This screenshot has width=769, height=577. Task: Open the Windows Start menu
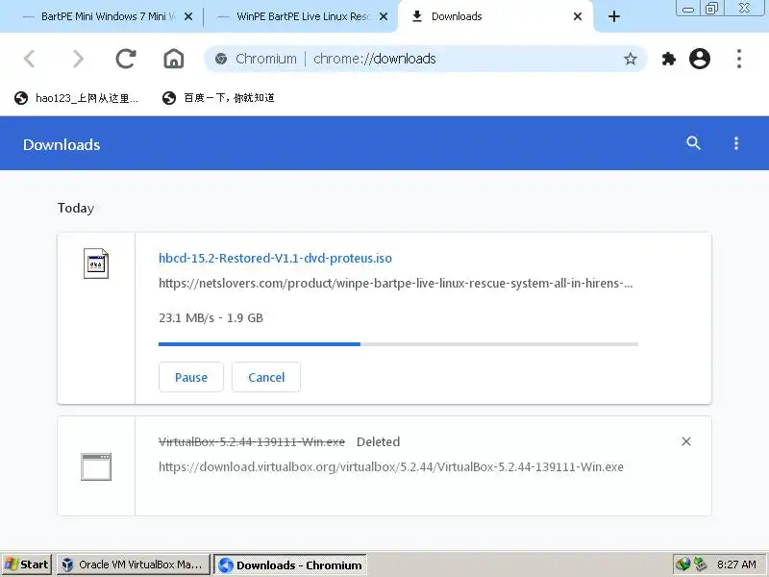[27, 564]
